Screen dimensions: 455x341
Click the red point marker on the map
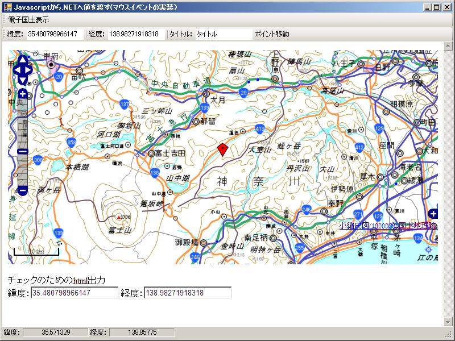click(223, 148)
